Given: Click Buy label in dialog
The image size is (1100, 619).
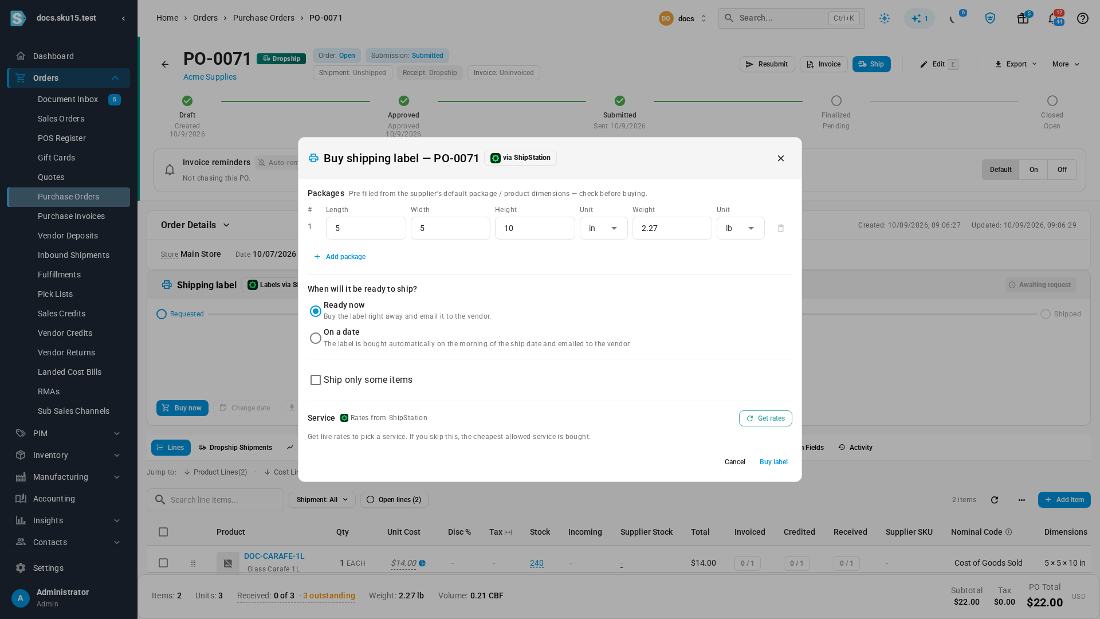Looking at the screenshot, I should 773,462.
